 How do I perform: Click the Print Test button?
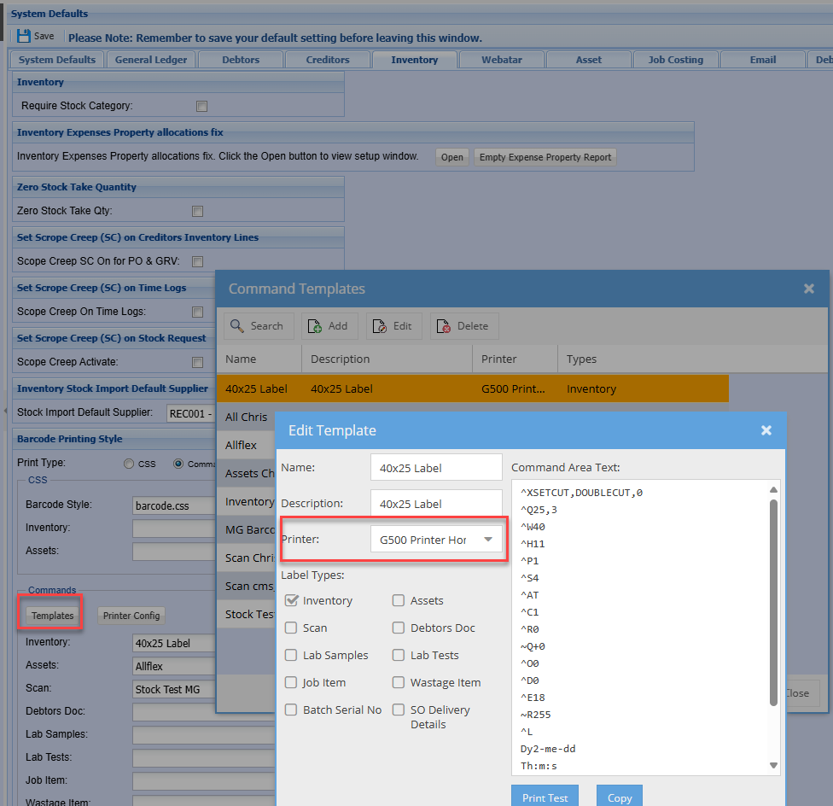tap(545, 797)
